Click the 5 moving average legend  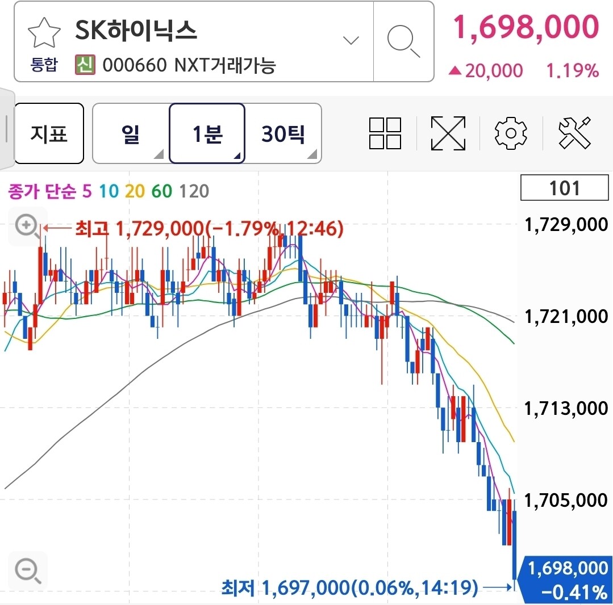[87, 191]
